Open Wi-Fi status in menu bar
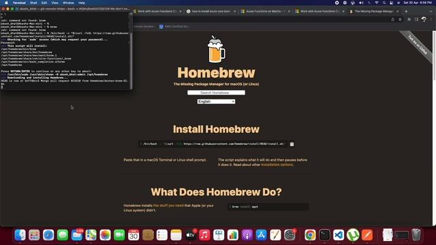Viewport: 436px width, 245px height. (x=377, y=3)
